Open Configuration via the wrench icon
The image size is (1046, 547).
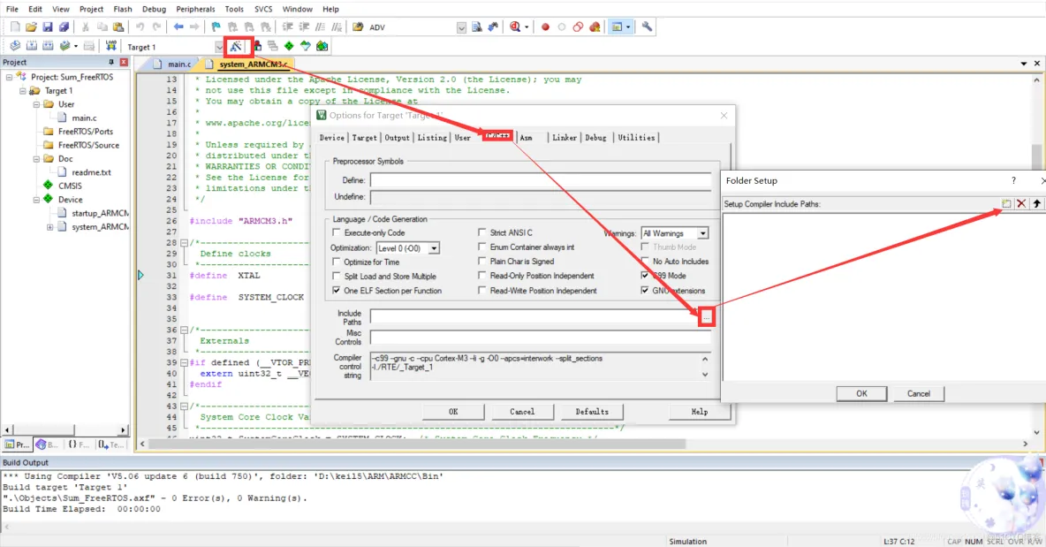click(x=647, y=27)
